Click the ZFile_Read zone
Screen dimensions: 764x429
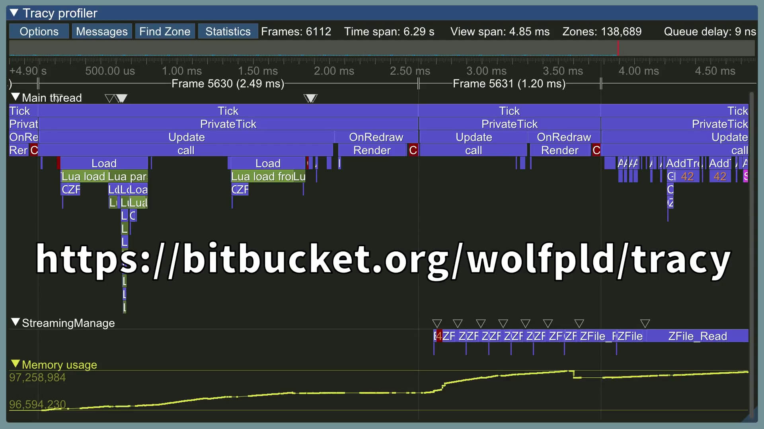coord(697,336)
